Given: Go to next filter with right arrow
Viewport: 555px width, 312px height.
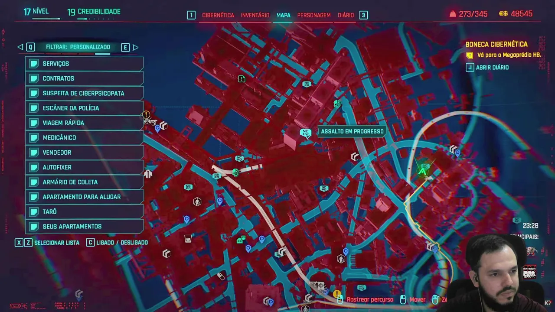Looking at the screenshot, I should click(x=135, y=47).
